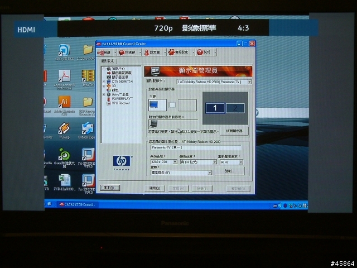Expand the Information Center tree node

104,69
